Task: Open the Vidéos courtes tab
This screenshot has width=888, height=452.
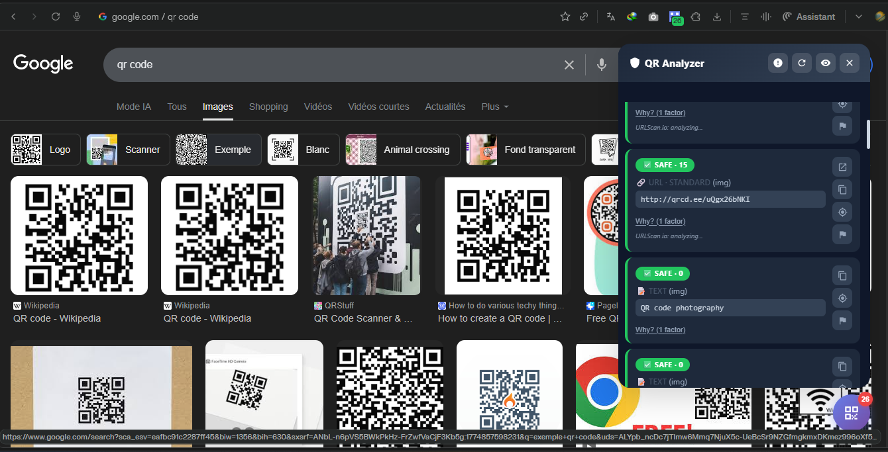Action: pyautogui.click(x=378, y=107)
